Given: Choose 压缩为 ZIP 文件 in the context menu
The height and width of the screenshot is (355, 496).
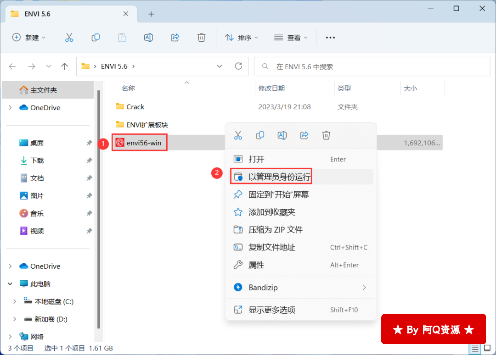Looking at the screenshot, I should pyautogui.click(x=300, y=230).
